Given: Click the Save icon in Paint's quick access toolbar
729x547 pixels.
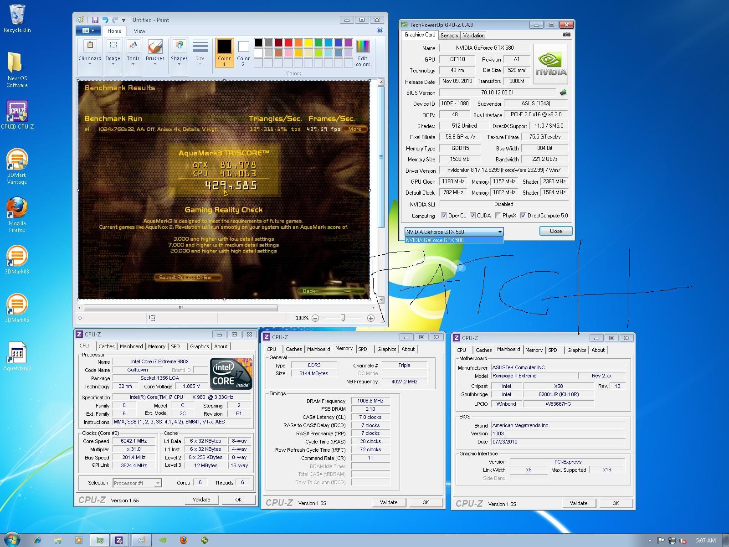Looking at the screenshot, I should 95,20.
